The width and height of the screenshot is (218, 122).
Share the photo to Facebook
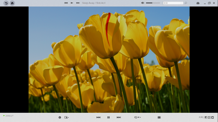point(206,118)
